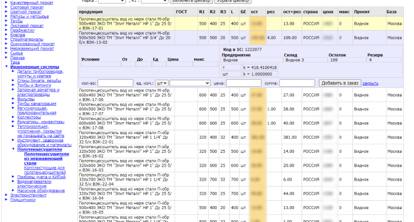Expand the Насосное оборудование arrow icon
This screenshot has height=222, width=414.
point(13,190)
